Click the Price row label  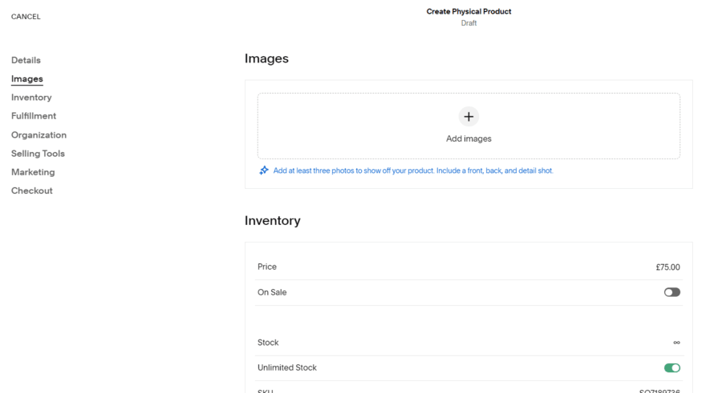pyautogui.click(x=267, y=267)
